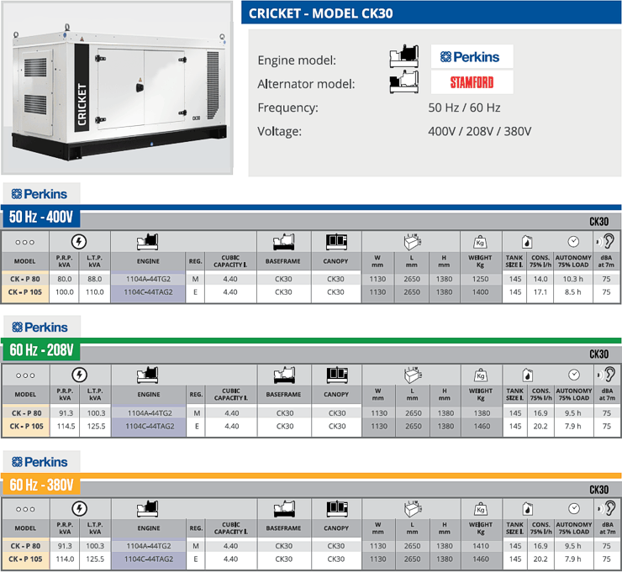Click the Stamford logo beside Alternator model
The image size is (622, 572).
472,82
